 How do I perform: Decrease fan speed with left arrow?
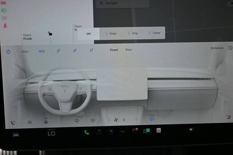pyautogui.click(x=109, y=120)
